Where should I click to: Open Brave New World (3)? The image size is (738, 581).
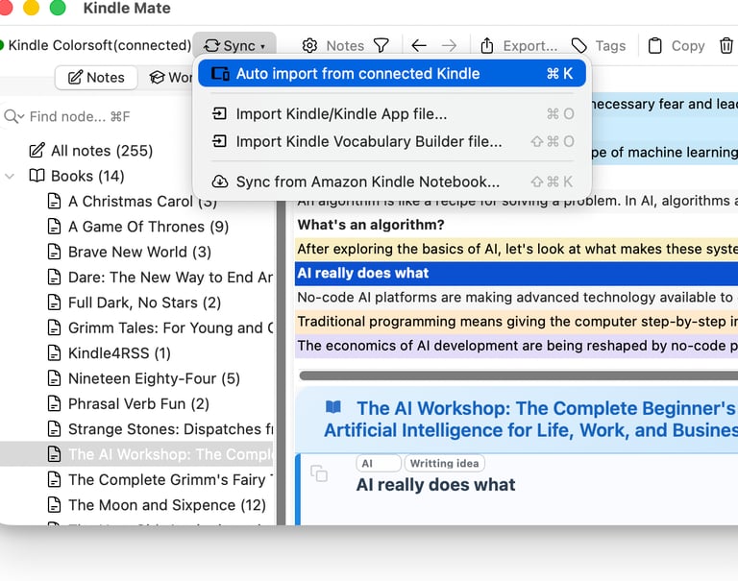pos(139,252)
